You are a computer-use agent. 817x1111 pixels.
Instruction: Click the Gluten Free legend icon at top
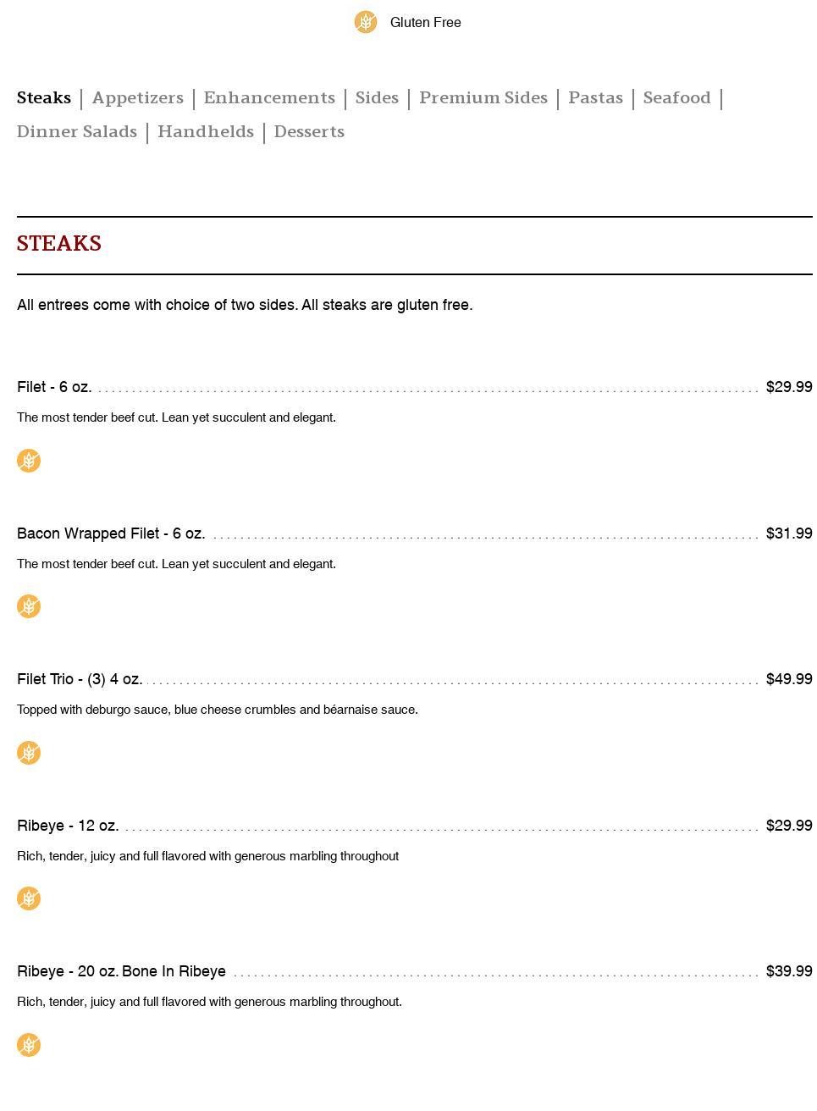(366, 22)
